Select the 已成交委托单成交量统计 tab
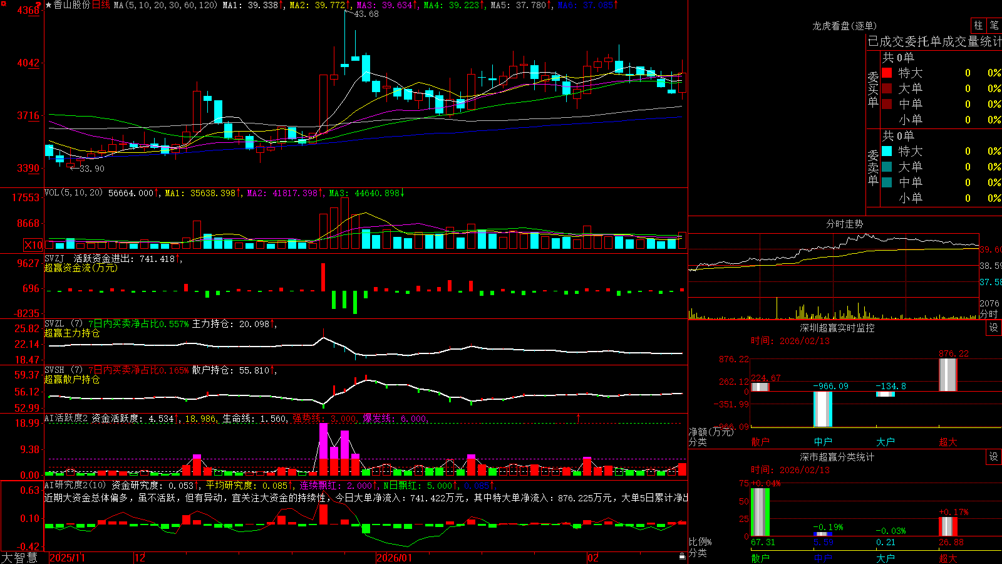 point(934,41)
